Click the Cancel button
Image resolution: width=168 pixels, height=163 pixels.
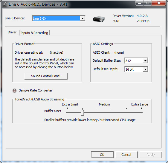(126, 155)
